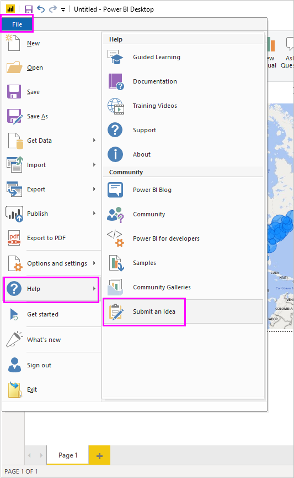Viewport: 294px width, 478px height.
Task: Click the Options and settings gear icon
Action: coord(15,263)
